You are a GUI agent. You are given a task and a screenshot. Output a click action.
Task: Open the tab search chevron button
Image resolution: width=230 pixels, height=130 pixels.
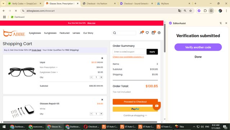(x=3, y=3)
